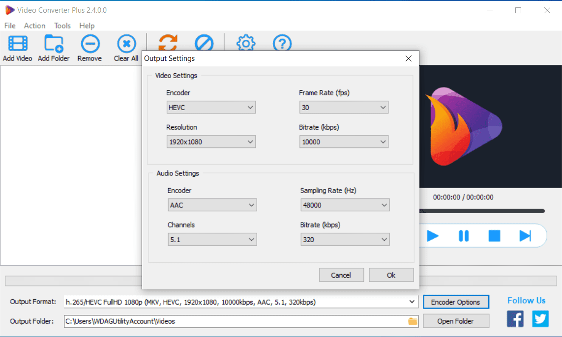Click Cancel in Output Settings
562x337 pixels.
(x=341, y=275)
